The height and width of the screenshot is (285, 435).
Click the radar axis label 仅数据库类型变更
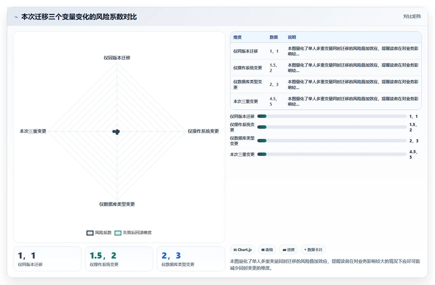tap(117, 204)
